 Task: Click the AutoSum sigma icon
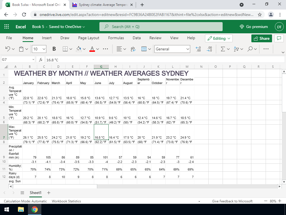click(223, 49)
